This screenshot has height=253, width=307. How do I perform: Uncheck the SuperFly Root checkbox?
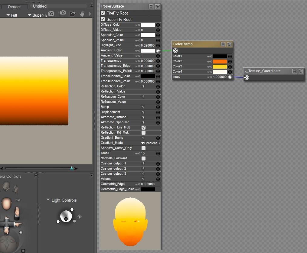(x=103, y=19)
